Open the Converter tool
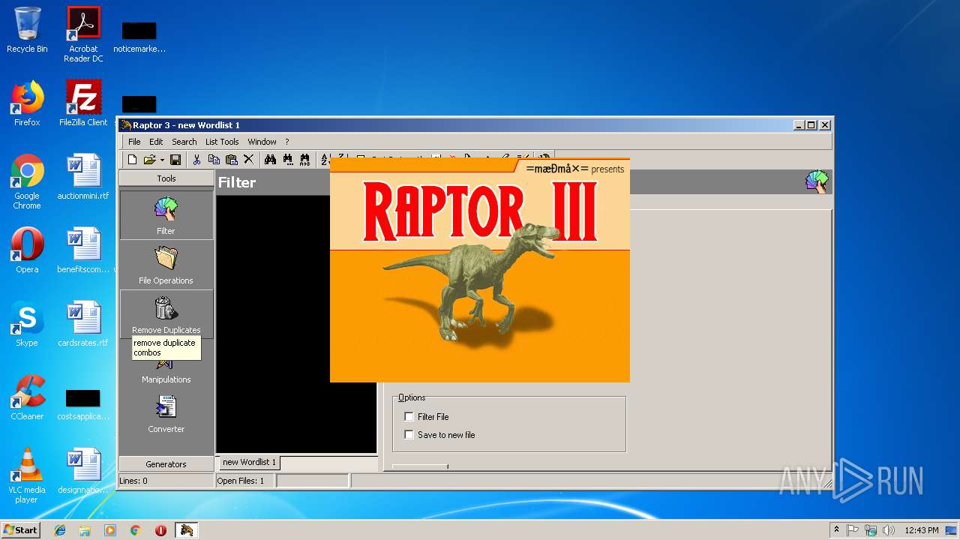960x540 pixels. coord(166,413)
